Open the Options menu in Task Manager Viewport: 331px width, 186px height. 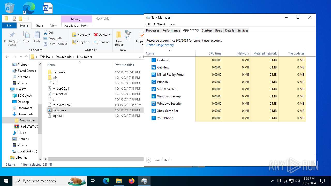point(160,24)
